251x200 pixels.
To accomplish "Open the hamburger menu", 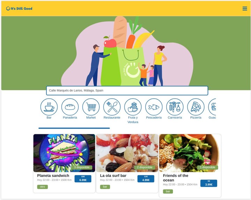I will point(245,8).
